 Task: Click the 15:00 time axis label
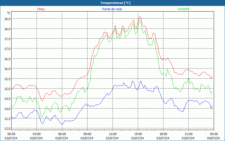point(138,134)
